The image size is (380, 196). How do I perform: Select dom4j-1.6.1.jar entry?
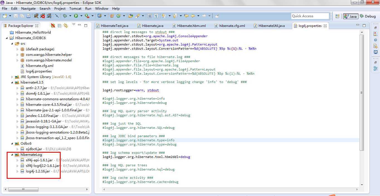click(38, 94)
